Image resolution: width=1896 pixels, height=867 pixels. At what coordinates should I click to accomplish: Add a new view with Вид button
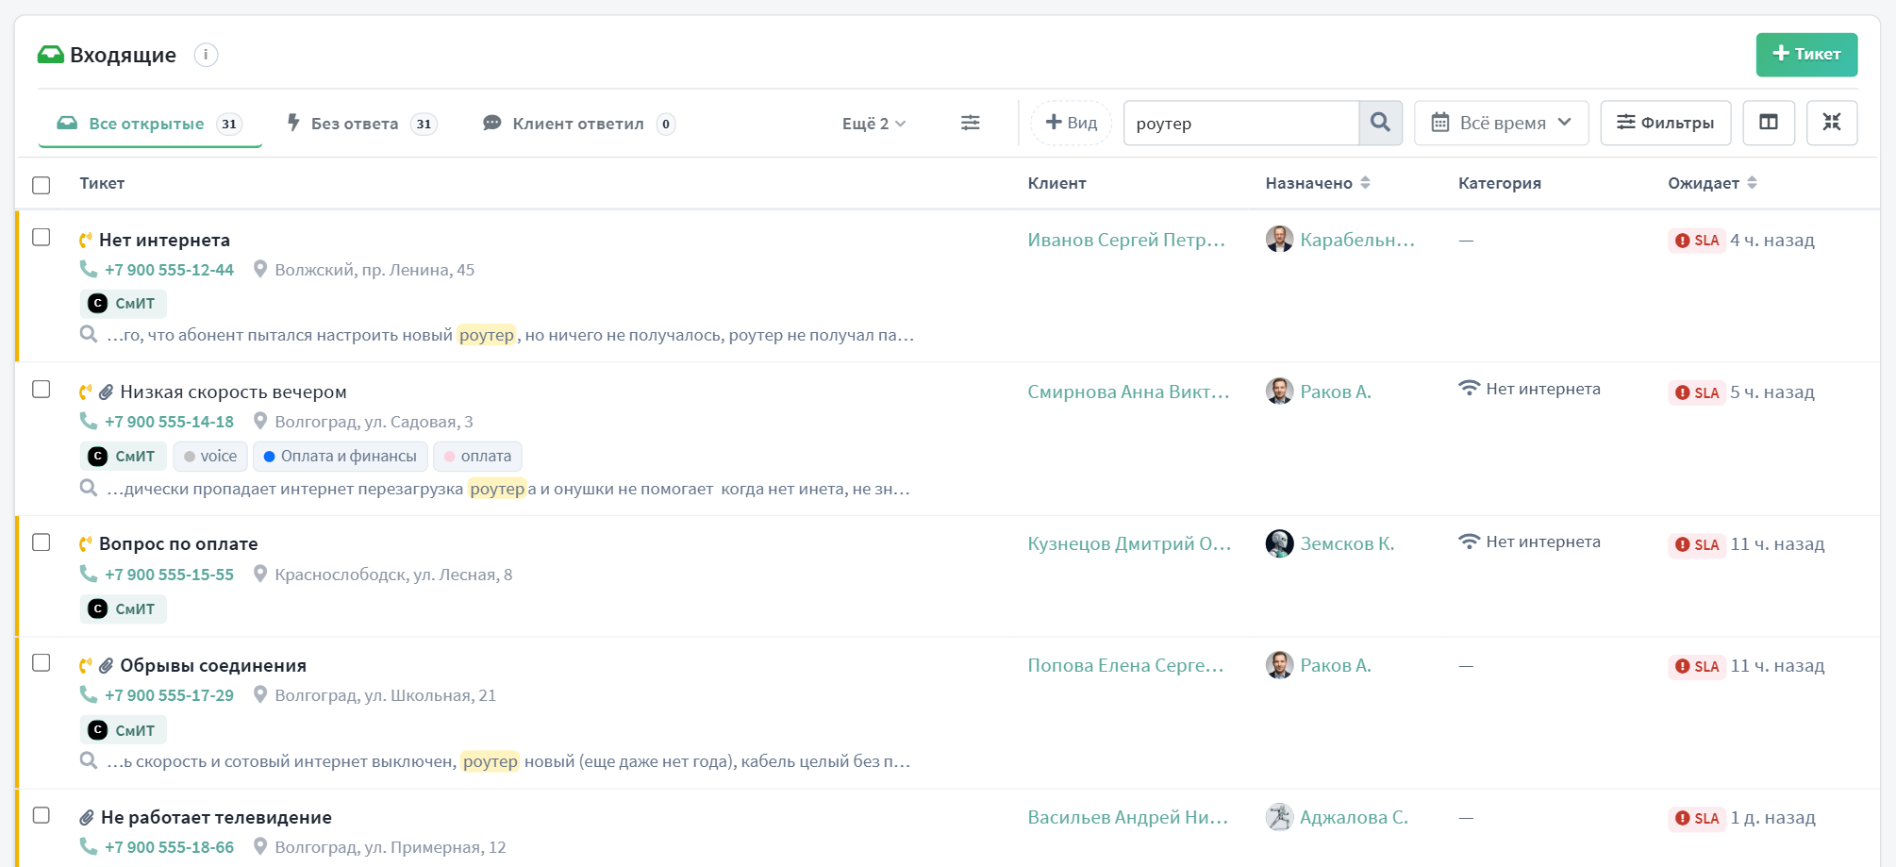[1072, 123]
